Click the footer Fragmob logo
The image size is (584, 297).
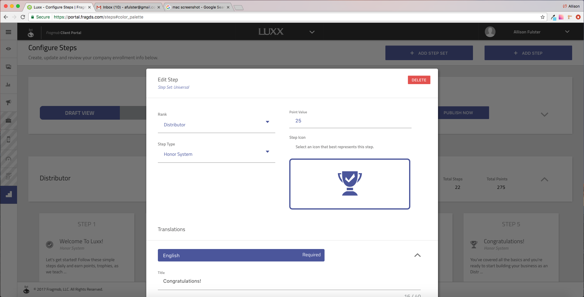click(26, 289)
